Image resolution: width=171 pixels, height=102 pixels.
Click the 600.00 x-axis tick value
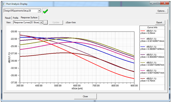tap(77, 86)
